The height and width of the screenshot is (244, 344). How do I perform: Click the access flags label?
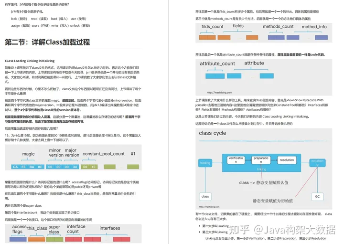pyautogui.click(x=19, y=229)
